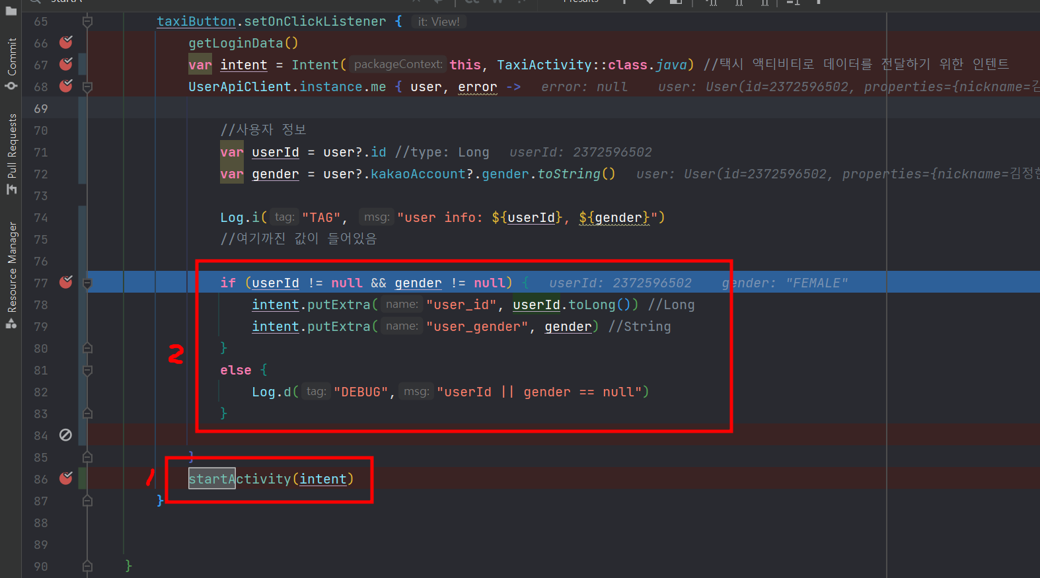
Task: Click the gender "FEMALE" debug value hint
Action: coord(785,283)
